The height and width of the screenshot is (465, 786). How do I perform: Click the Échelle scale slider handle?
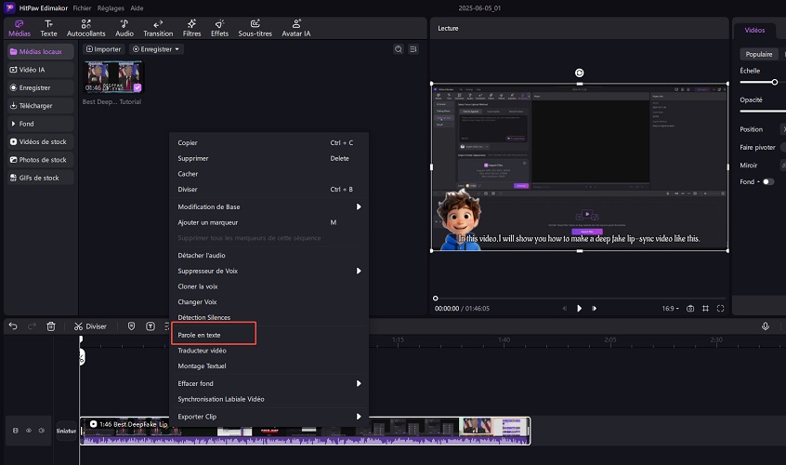pos(775,82)
